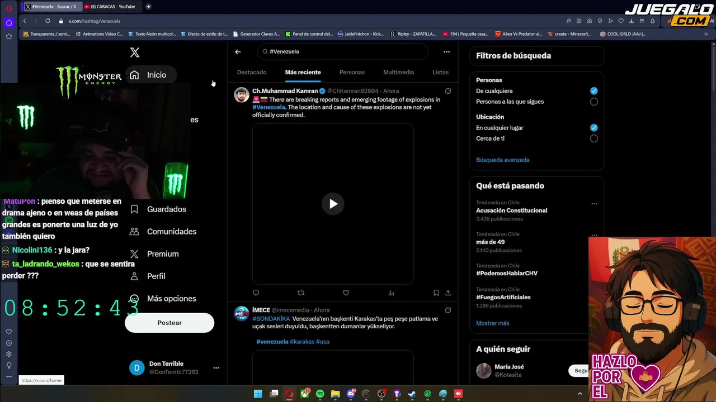Open Premium in the sidebar

pos(154,254)
